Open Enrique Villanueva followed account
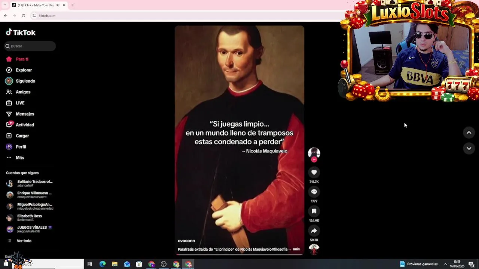This screenshot has width=479, height=269. 30,195
